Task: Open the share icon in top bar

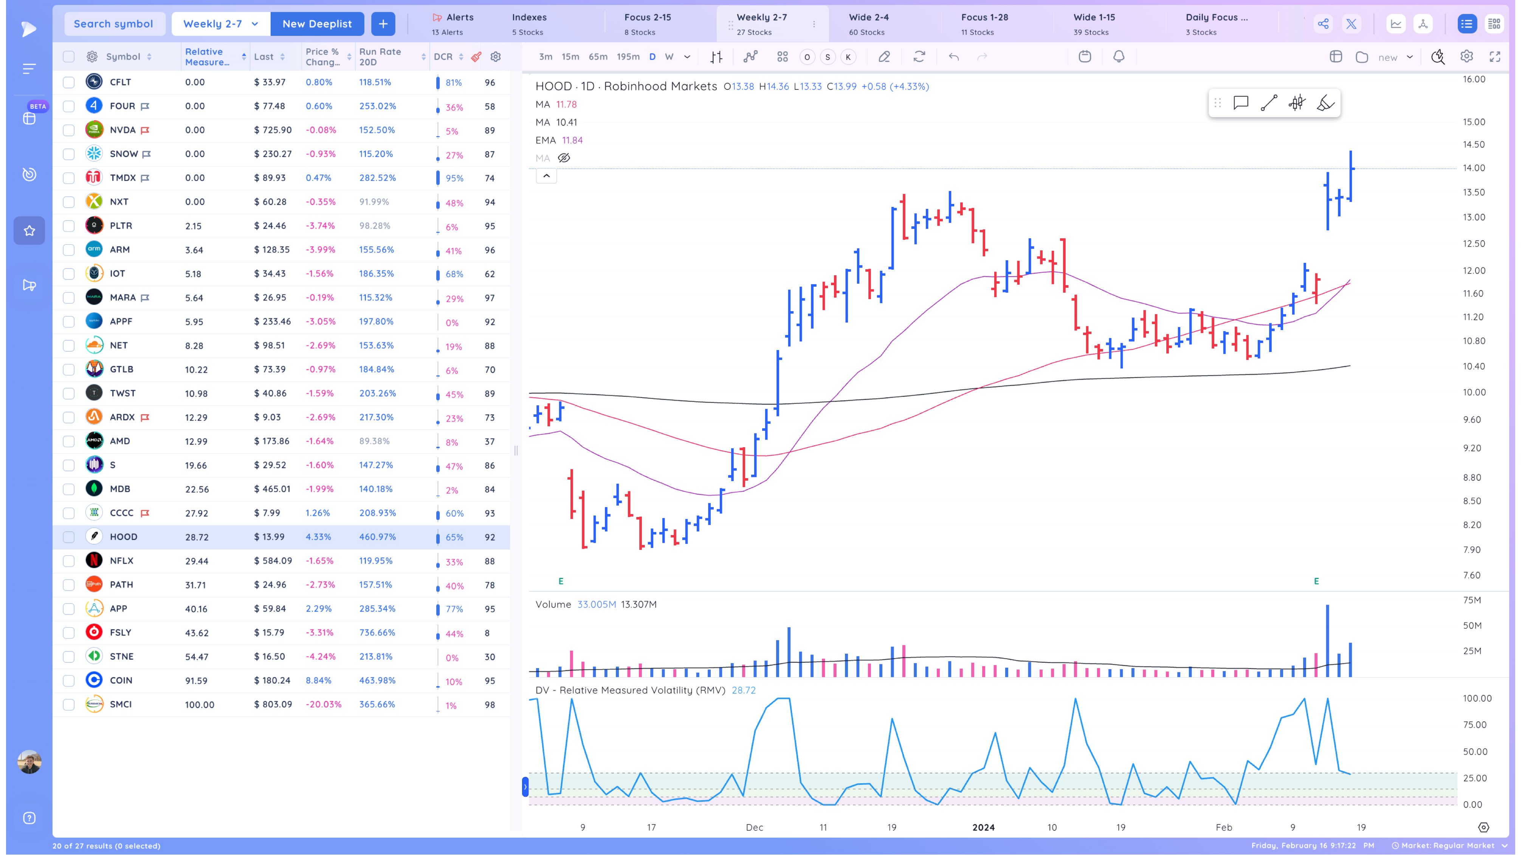Action: tap(1323, 23)
